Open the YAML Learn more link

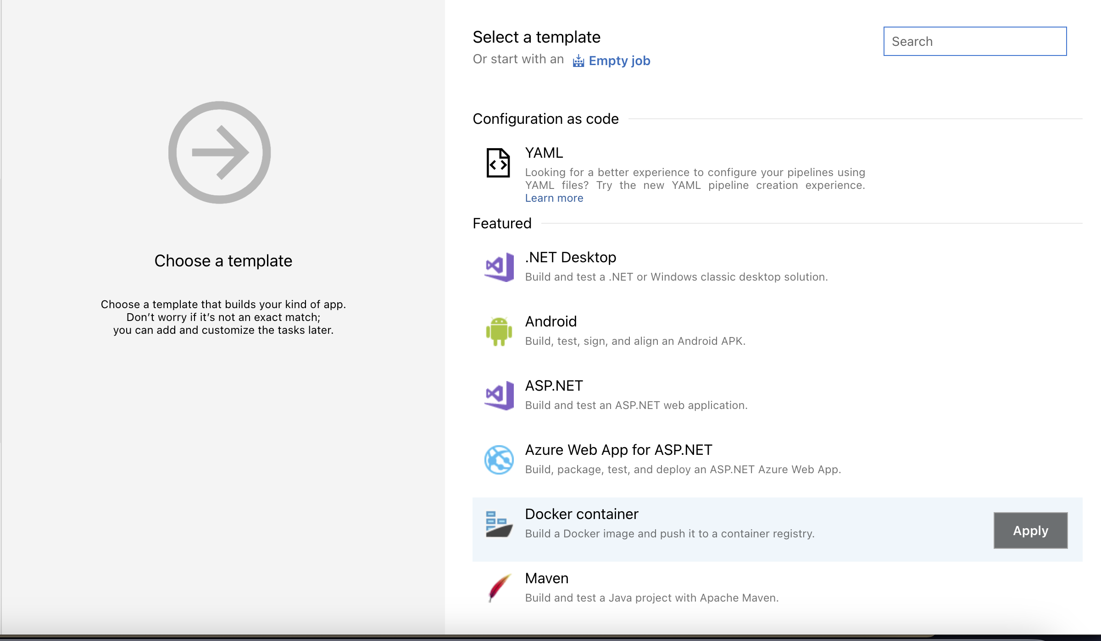[554, 198]
